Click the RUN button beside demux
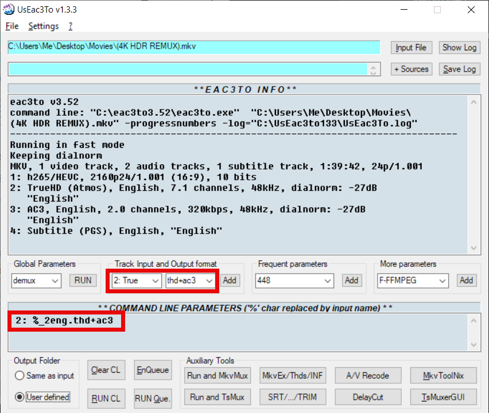The width and height of the screenshot is (489, 413). coord(83,281)
